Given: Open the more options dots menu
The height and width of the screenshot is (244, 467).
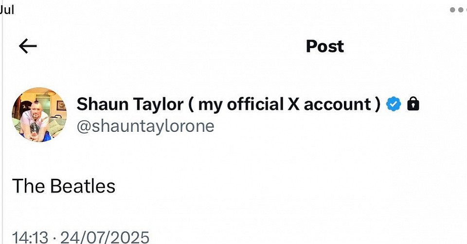Looking at the screenshot, I should 458,9.
